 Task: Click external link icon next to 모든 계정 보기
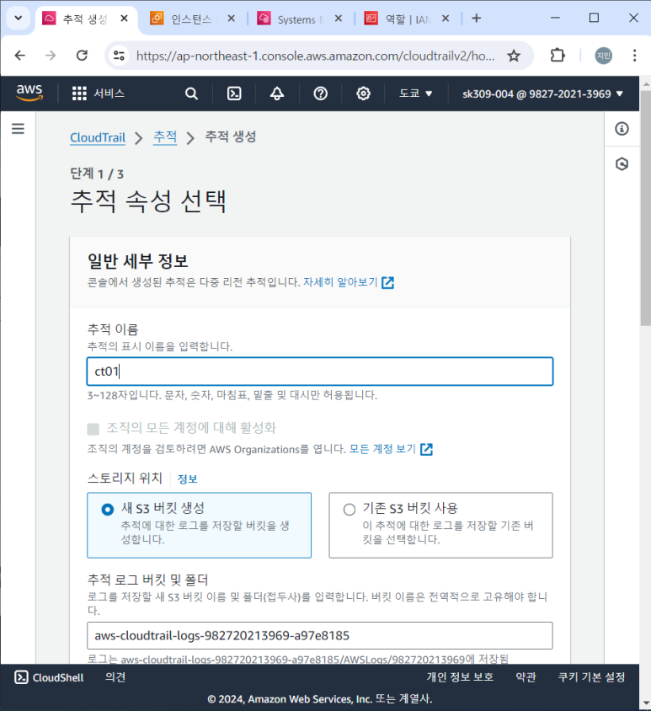pyautogui.click(x=426, y=449)
